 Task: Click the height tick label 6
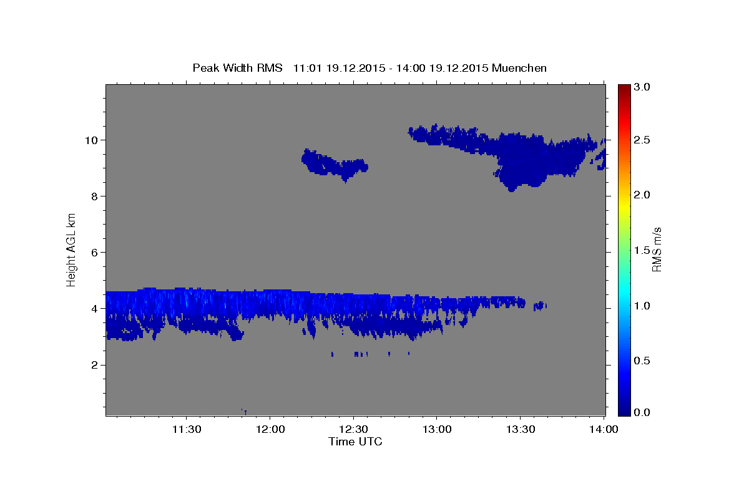(x=96, y=252)
